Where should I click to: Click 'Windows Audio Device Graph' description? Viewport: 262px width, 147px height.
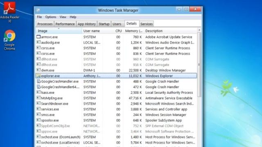coord(170,42)
